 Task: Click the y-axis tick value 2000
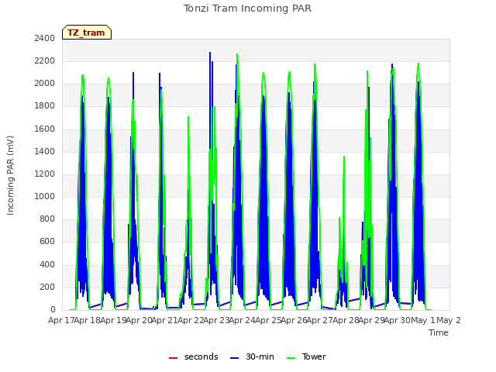coord(45,84)
